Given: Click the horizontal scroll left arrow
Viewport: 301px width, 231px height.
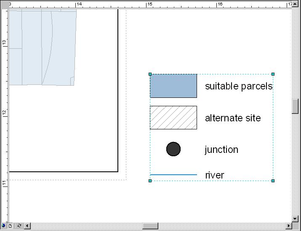Looking at the screenshot, I should 27,226.
